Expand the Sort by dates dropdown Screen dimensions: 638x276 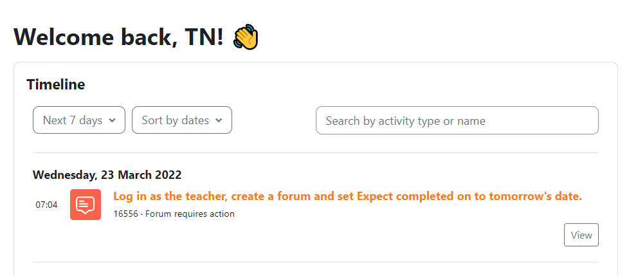182,120
